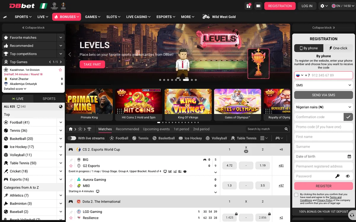Image resolution: width=356 pixels, height=222 pixels.
Task: Open the settings gear dropdown
Action: 324,6
